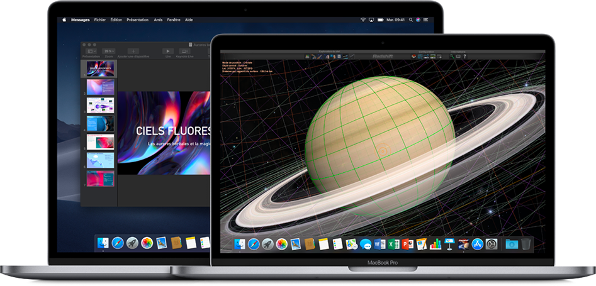
Task: Click the AirPlay icon in the menu bar
Action: pos(372,19)
